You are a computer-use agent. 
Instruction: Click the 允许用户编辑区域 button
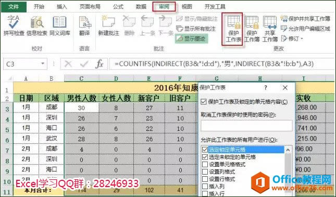(x=305, y=29)
